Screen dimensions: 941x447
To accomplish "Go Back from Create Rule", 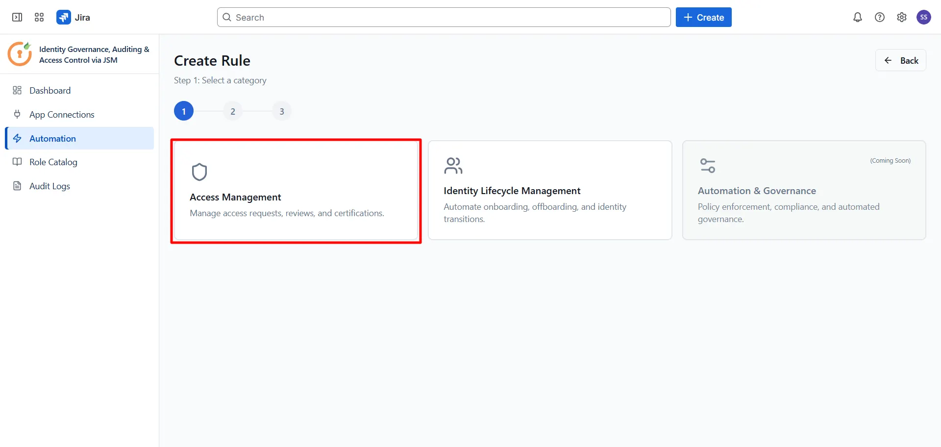I will point(901,60).
